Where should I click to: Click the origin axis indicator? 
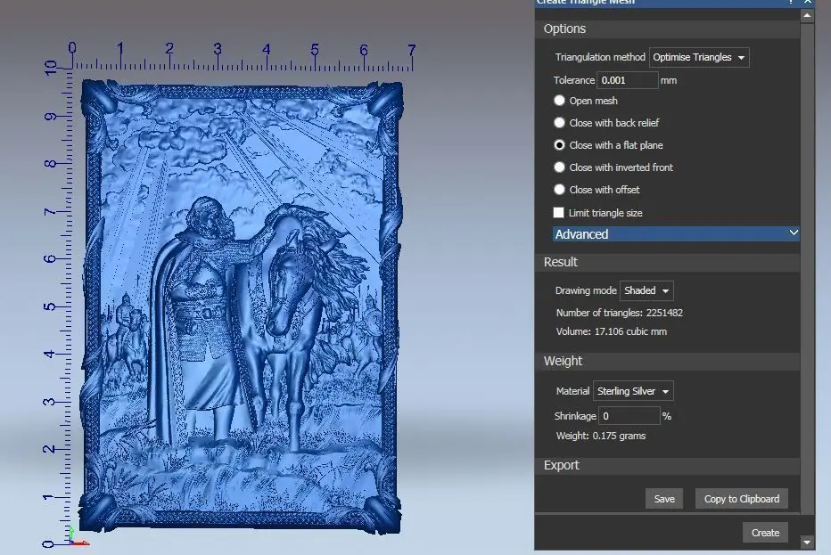pos(78,536)
